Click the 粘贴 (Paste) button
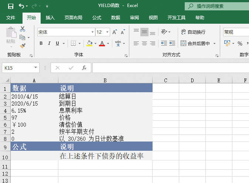Image resolution: width=249 pixels, height=183 pixels. 11,36
